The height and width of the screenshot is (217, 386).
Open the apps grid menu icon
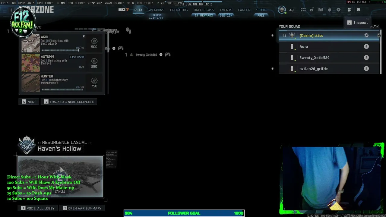(x=303, y=10)
